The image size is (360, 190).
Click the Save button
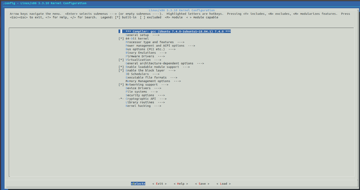pyautogui.click(x=202, y=184)
